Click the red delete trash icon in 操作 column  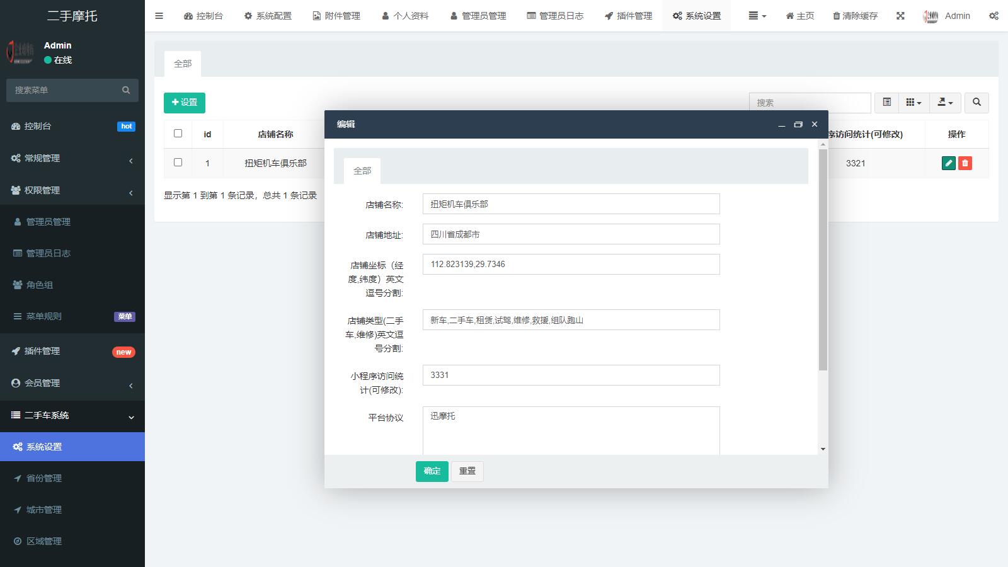(966, 163)
